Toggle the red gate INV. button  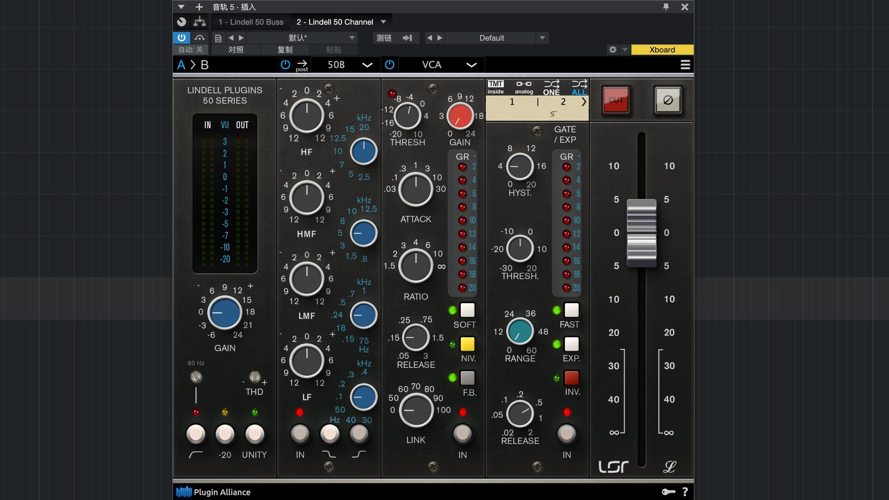[571, 378]
